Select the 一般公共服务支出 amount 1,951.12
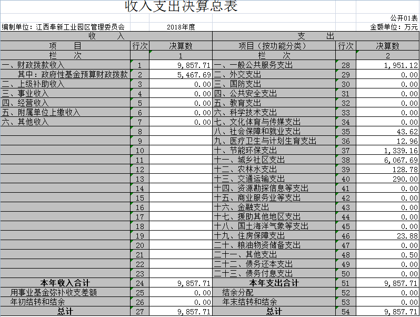 (388, 65)
